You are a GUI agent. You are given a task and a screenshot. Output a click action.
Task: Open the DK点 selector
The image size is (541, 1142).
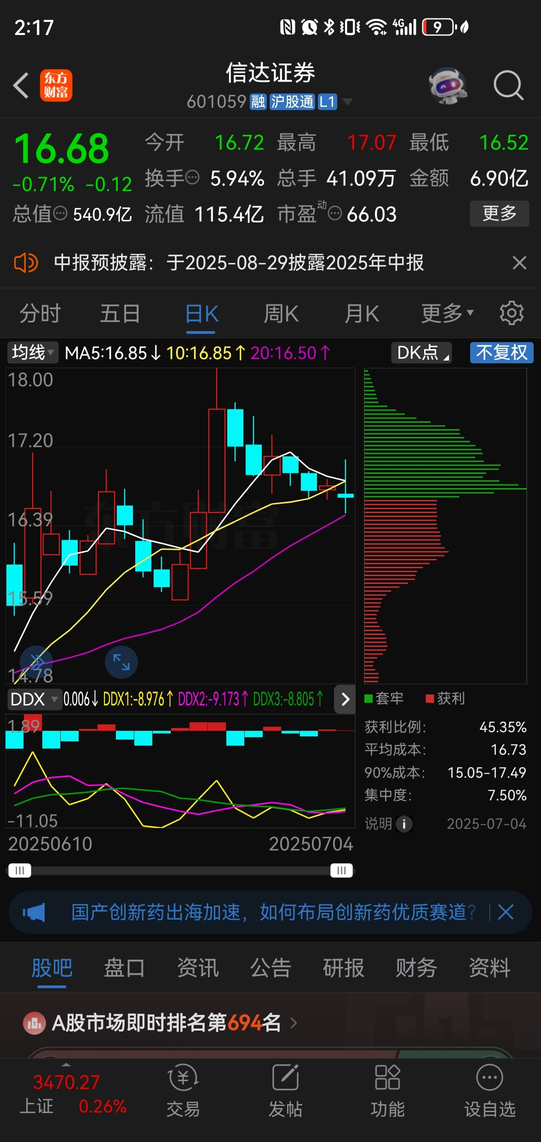pos(421,353)
